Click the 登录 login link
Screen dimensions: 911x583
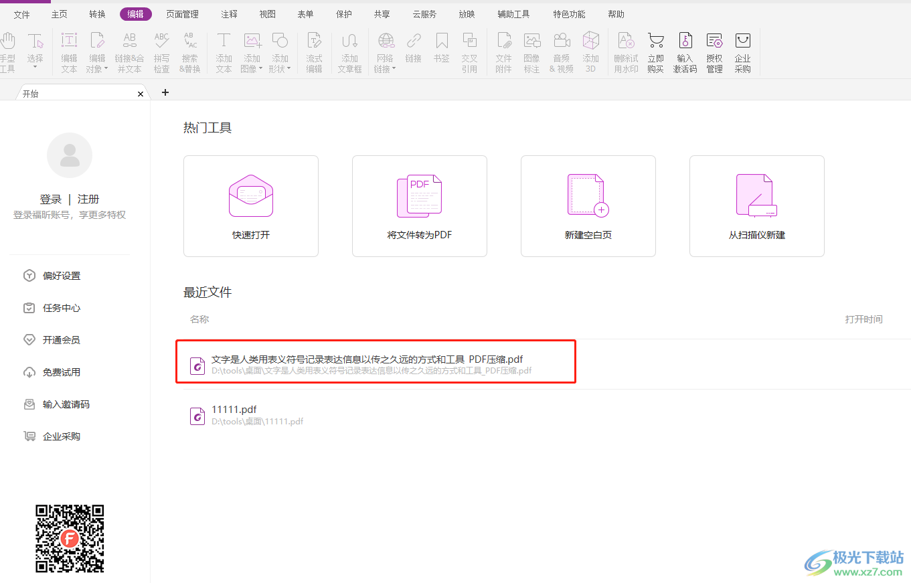51,199
